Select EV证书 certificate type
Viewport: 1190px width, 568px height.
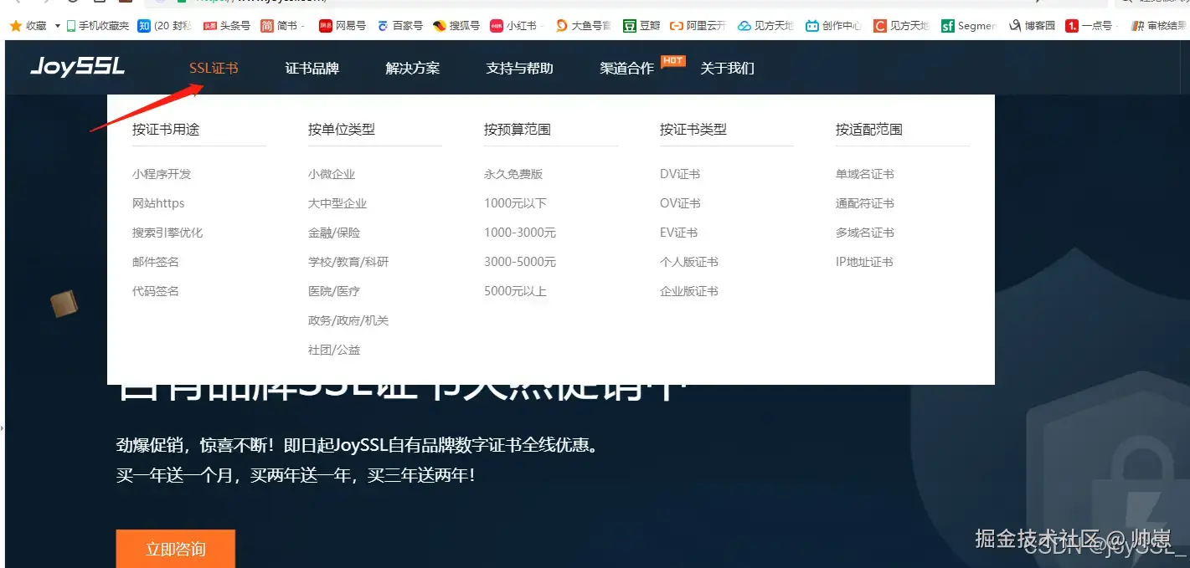pyautogui.click(x=679, y=233)
